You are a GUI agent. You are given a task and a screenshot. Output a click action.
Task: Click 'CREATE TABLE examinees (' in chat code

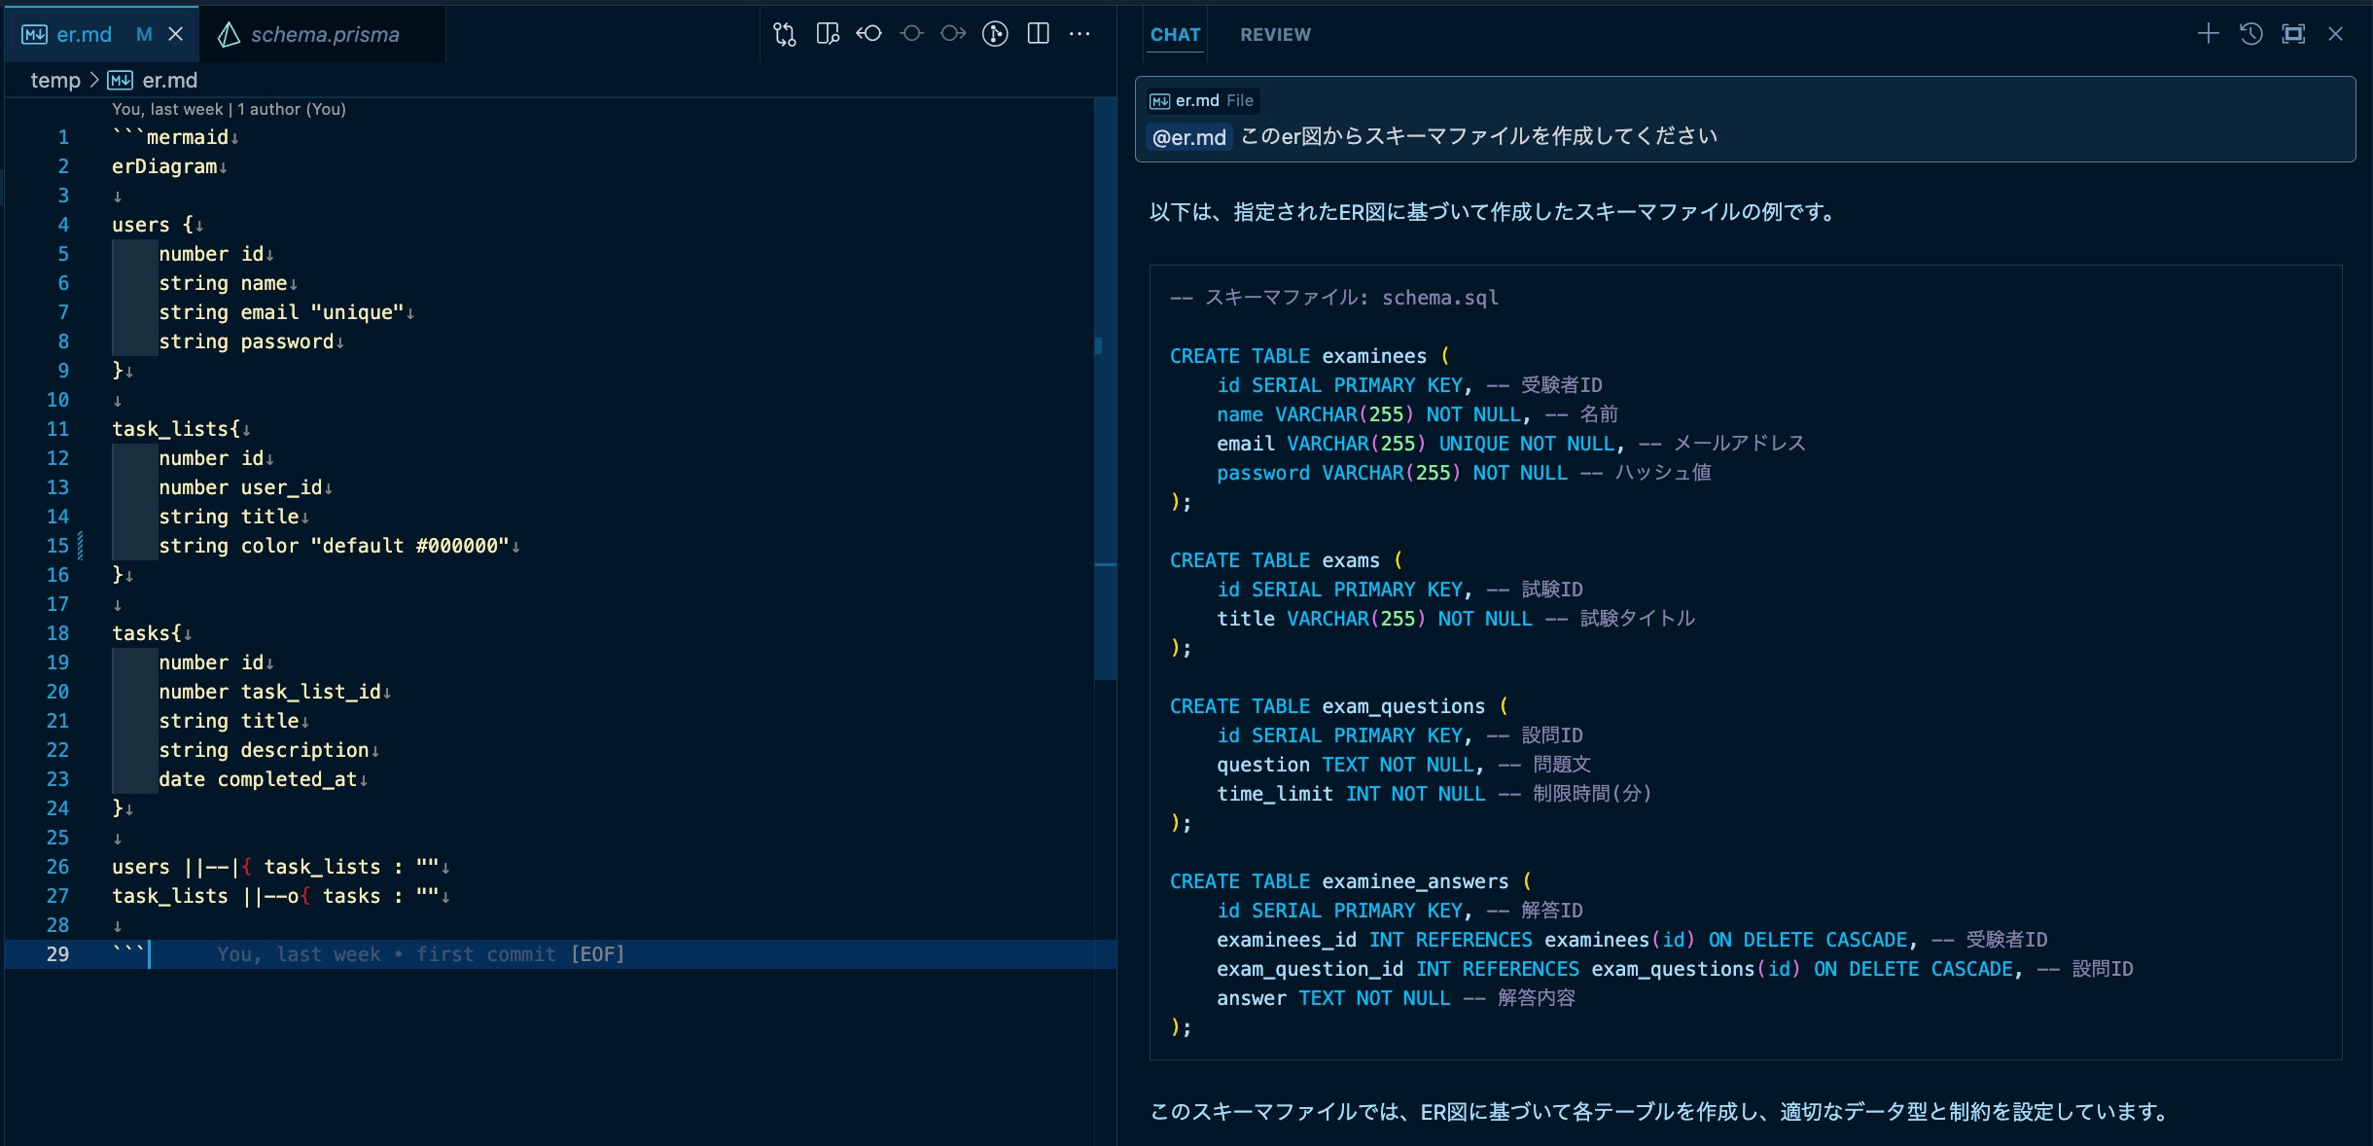(x=1309, y=356)
